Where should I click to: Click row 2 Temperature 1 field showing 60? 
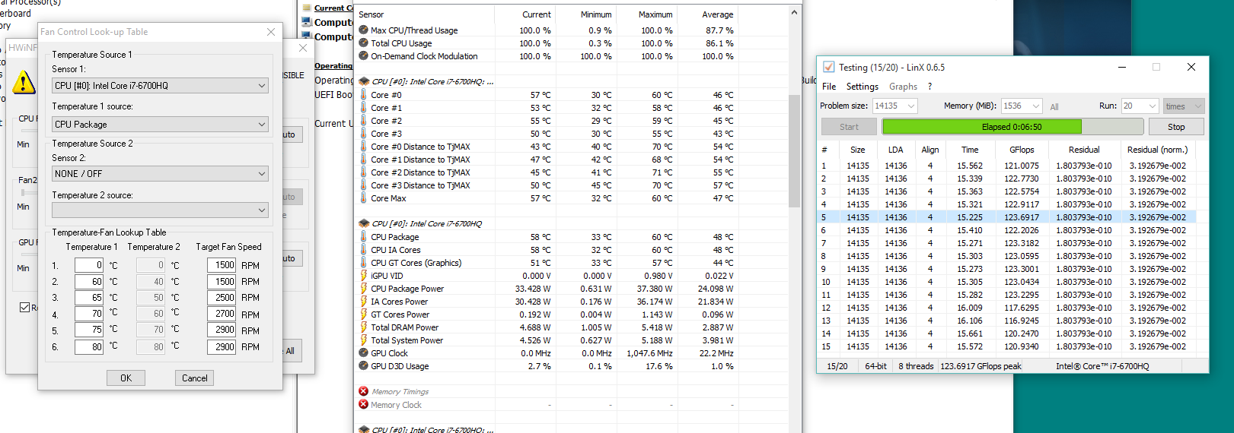click(89, 282)
